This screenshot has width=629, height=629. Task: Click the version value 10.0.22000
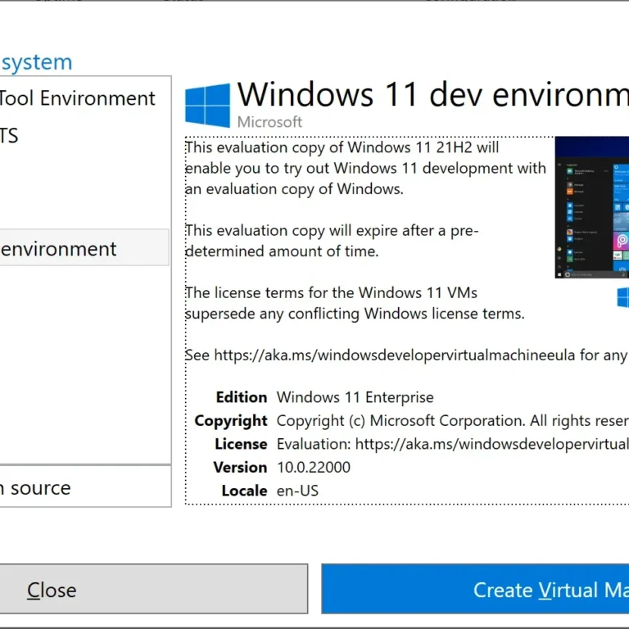[x=314, y=468]
